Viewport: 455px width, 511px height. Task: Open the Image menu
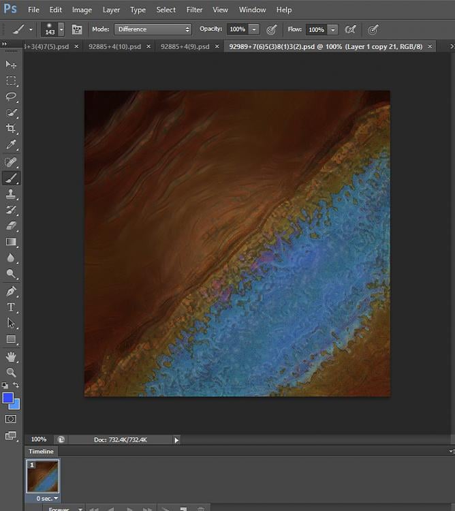click(x=82, y=10)
